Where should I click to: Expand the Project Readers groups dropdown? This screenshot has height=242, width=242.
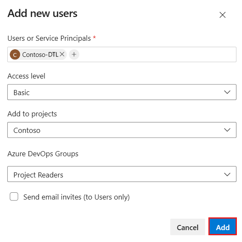122,174
